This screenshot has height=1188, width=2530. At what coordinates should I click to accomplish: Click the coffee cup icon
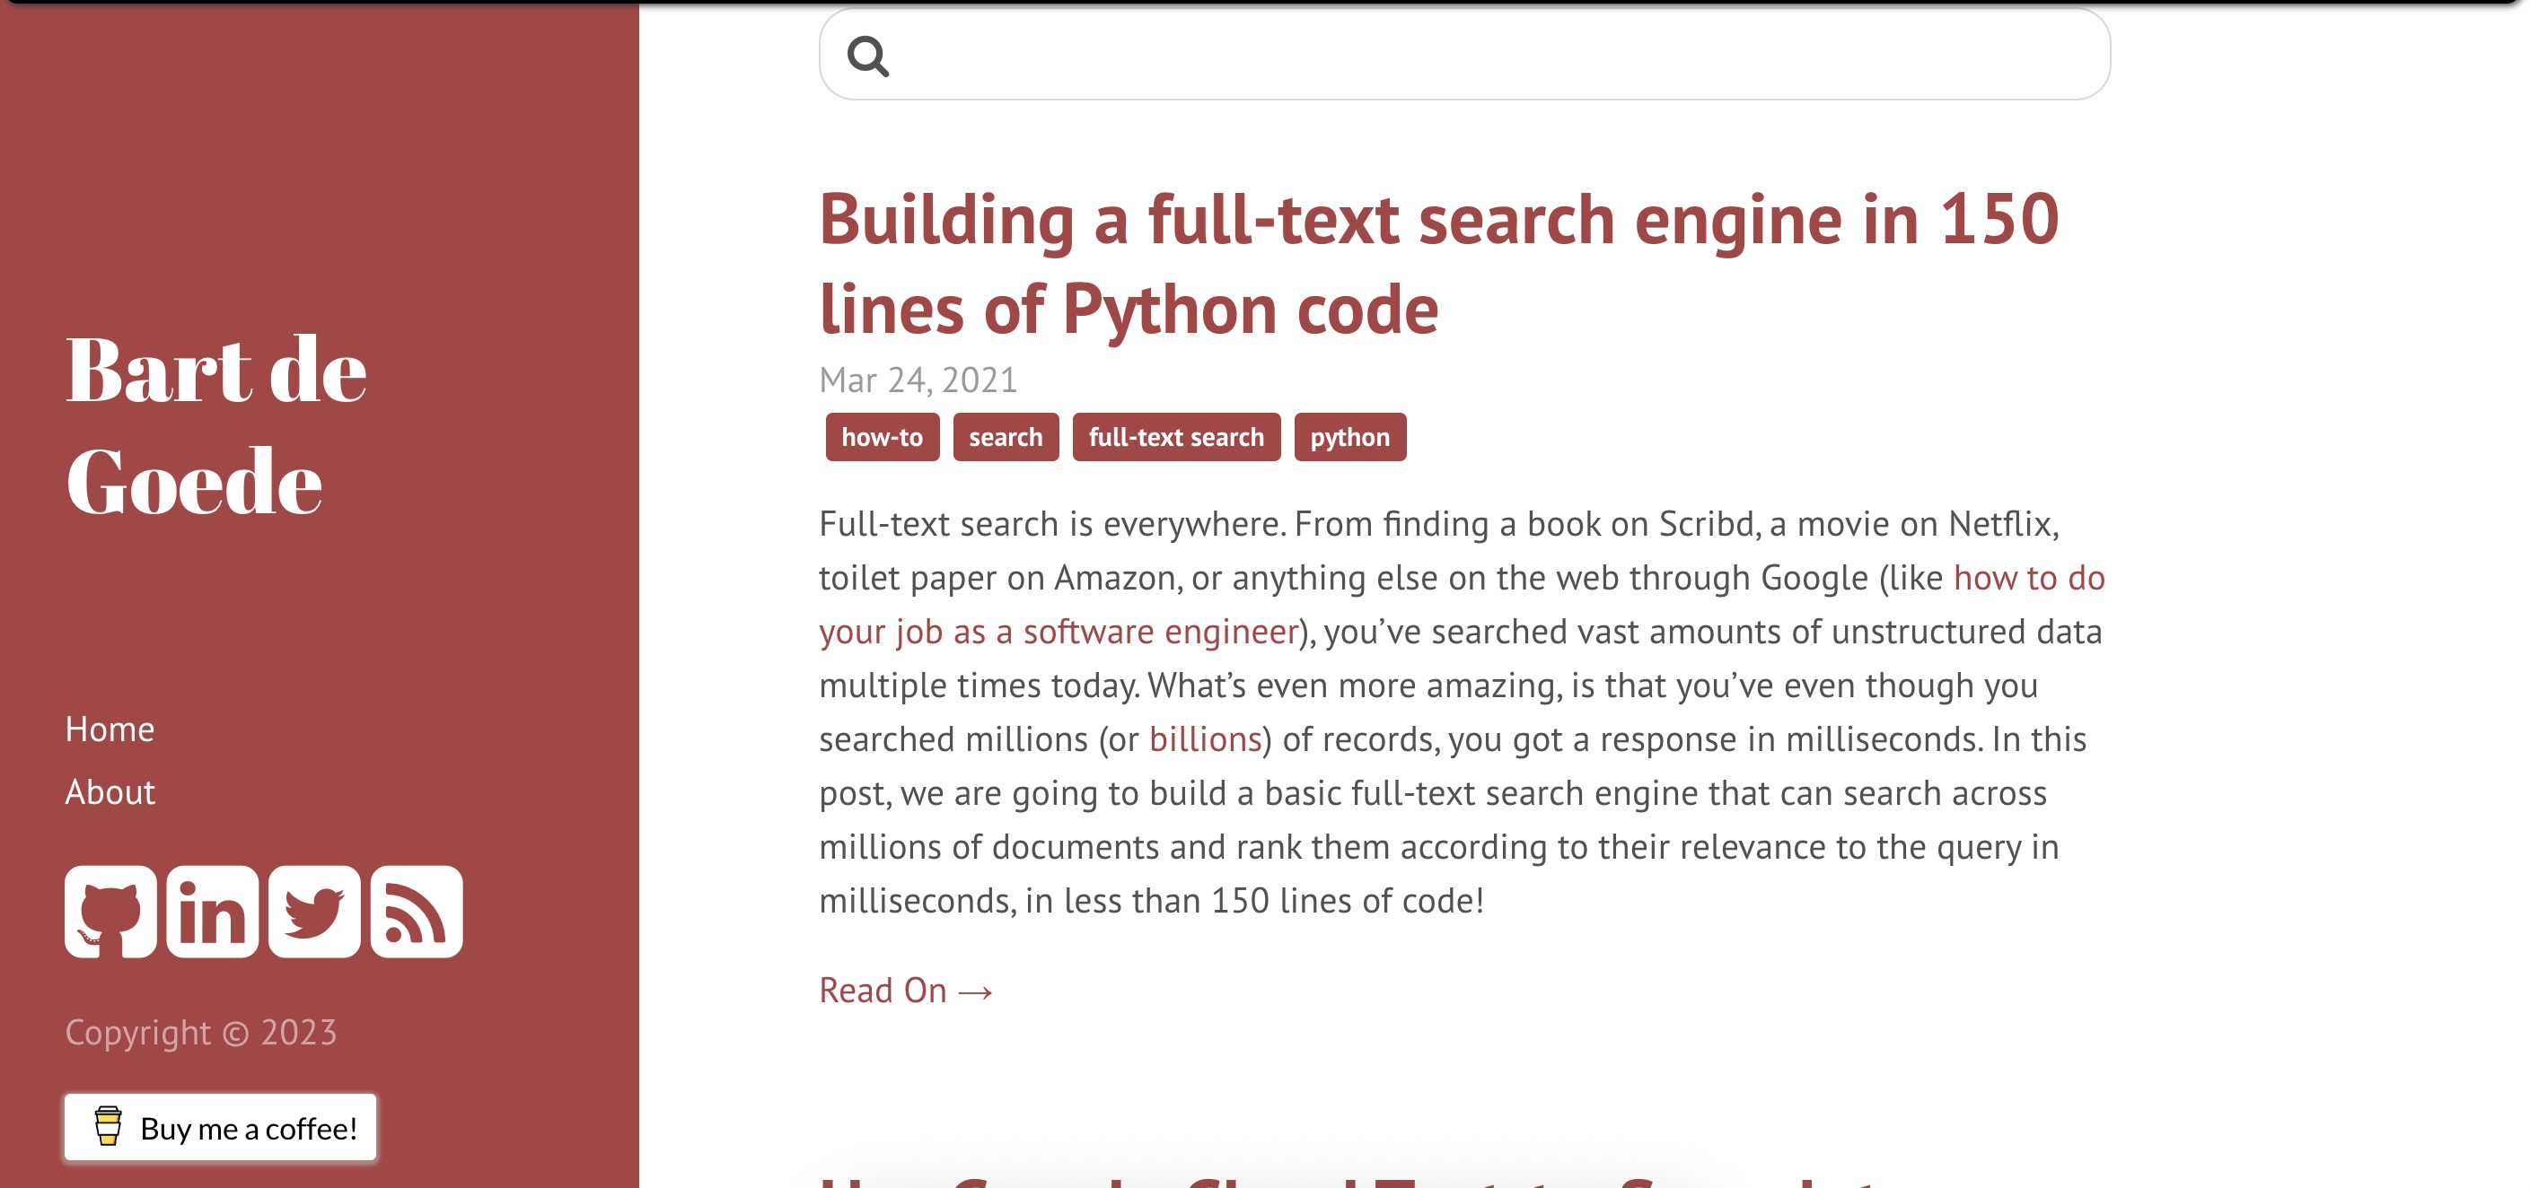pos(108,1126)
